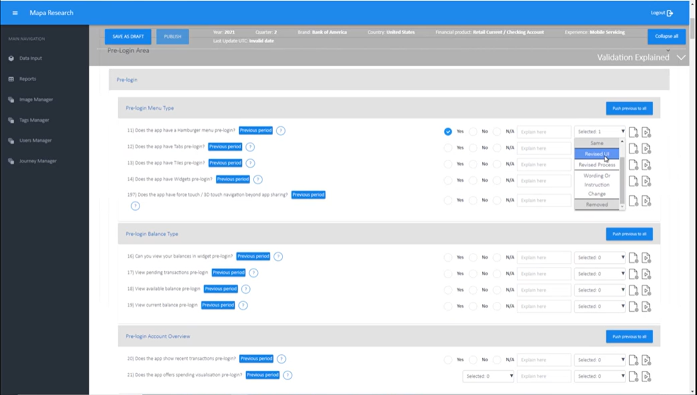Choose 'Removed' dropdown option
Image resolution: width=697 pixels, height=395 pixels.
tap(596, 205)
